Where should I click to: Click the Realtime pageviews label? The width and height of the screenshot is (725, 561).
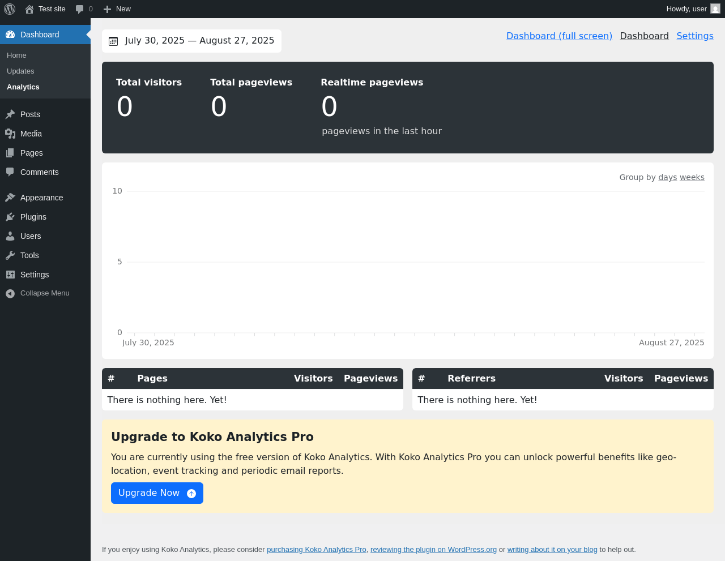[372, 82]
